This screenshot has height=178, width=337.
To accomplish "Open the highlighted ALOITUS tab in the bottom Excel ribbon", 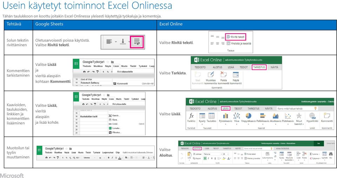I will pos(197,149).
